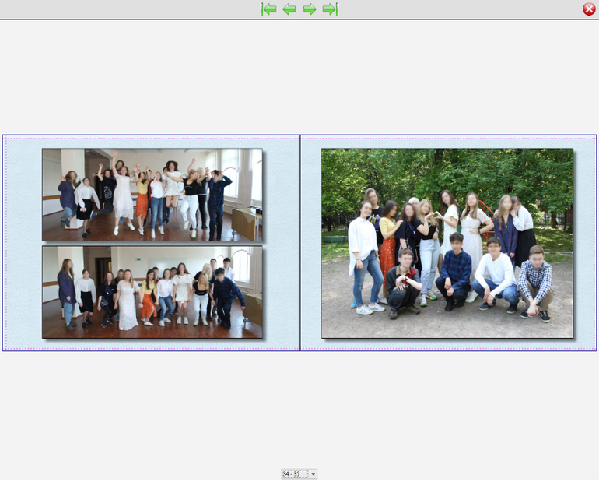Close the preview with red X
The width and height of the screenshot is (599, 482).
[589, 9]
